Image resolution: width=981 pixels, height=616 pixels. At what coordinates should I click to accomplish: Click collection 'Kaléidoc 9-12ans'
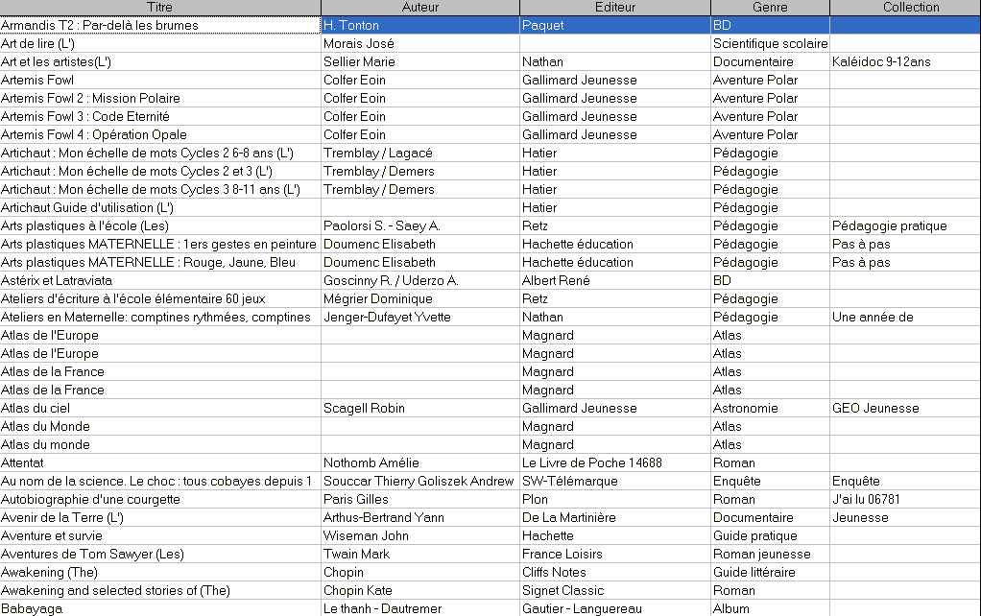click(881, 62)
